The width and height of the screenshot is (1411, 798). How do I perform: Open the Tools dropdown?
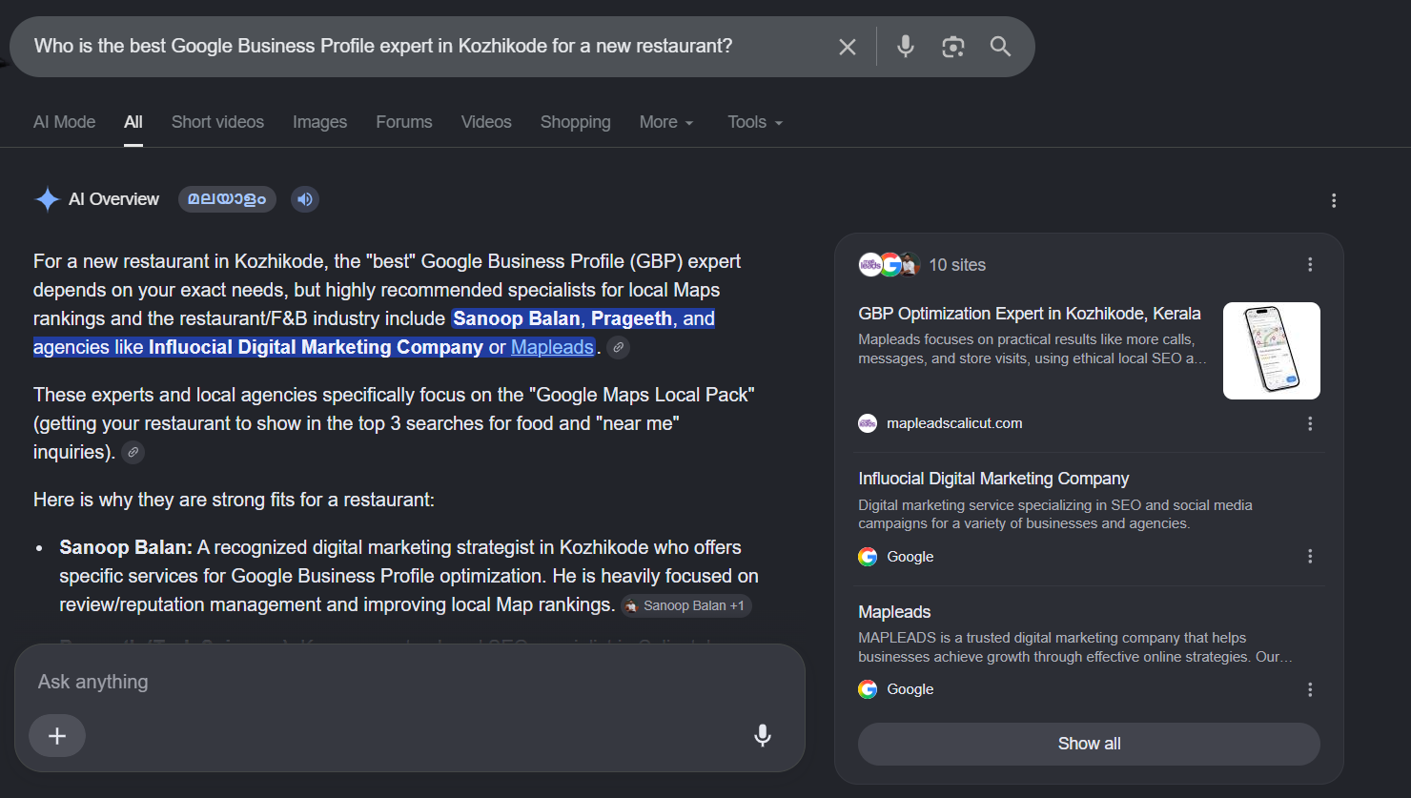coord(755,122)
